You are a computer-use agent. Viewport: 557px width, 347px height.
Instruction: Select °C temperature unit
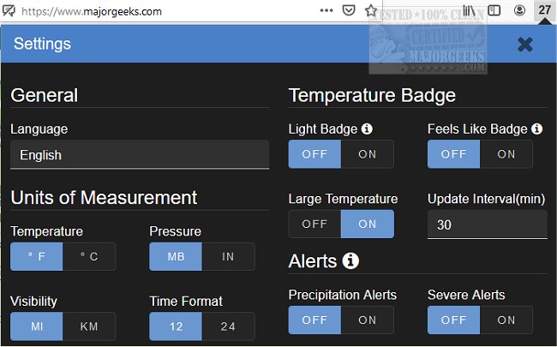tap(89, 257)
